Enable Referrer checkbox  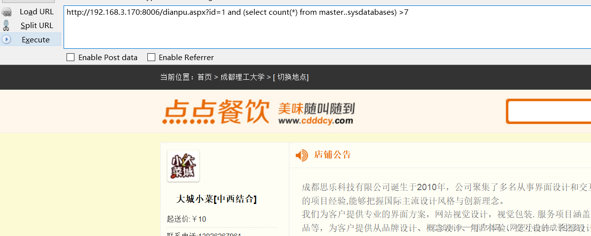click(x=151, y=57)
